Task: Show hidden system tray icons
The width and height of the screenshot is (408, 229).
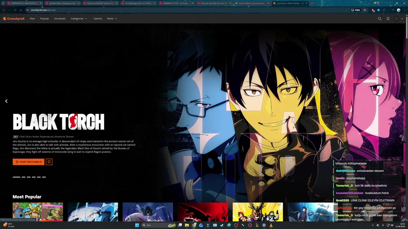Action: 373,225
